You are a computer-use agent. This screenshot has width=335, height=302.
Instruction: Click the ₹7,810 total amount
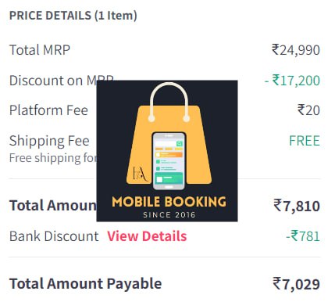pyautogui.click(x=297, y=206)
